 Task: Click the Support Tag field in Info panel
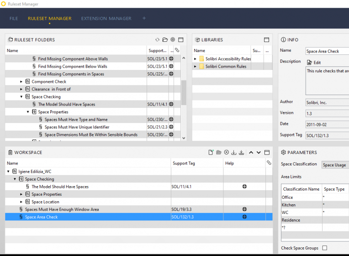pyautogui.click(x=327, y=135)
